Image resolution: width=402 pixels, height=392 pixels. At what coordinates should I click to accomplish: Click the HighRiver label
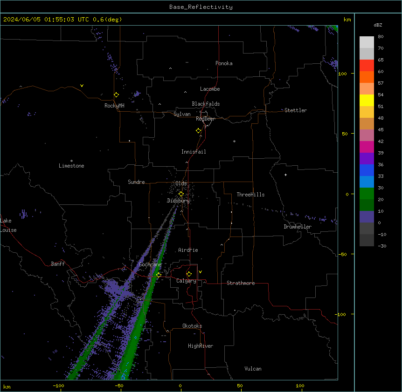pyautogui.click(x=201, y=346)
